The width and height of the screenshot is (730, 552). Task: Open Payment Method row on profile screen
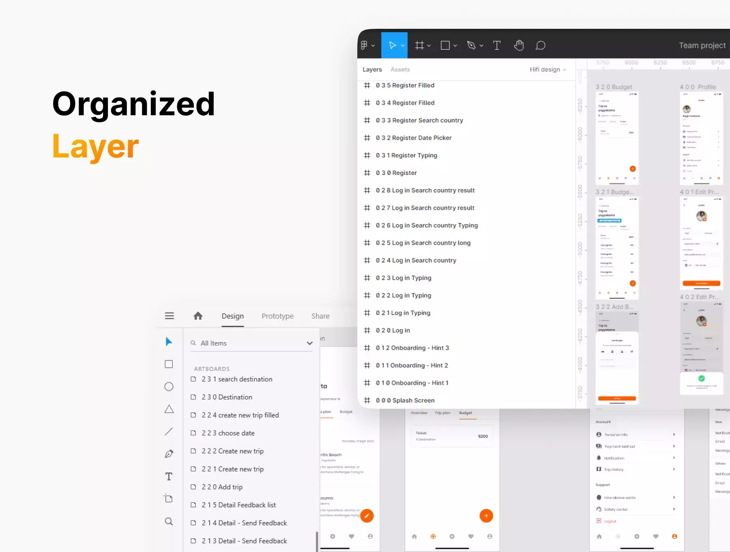click(635, 446)
